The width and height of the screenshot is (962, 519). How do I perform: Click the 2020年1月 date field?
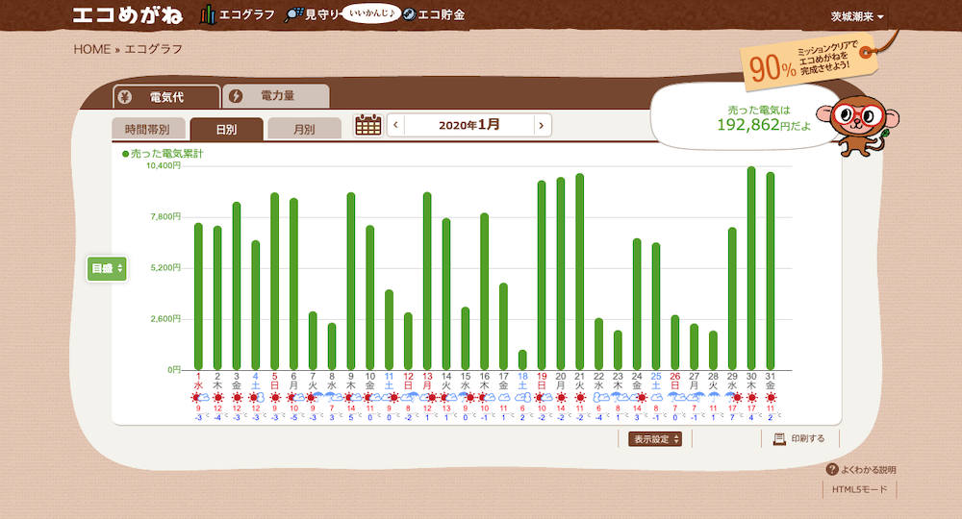point(468,125)
